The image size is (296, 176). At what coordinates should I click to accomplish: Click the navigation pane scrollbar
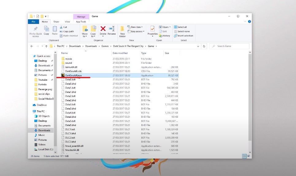(55, 100)
